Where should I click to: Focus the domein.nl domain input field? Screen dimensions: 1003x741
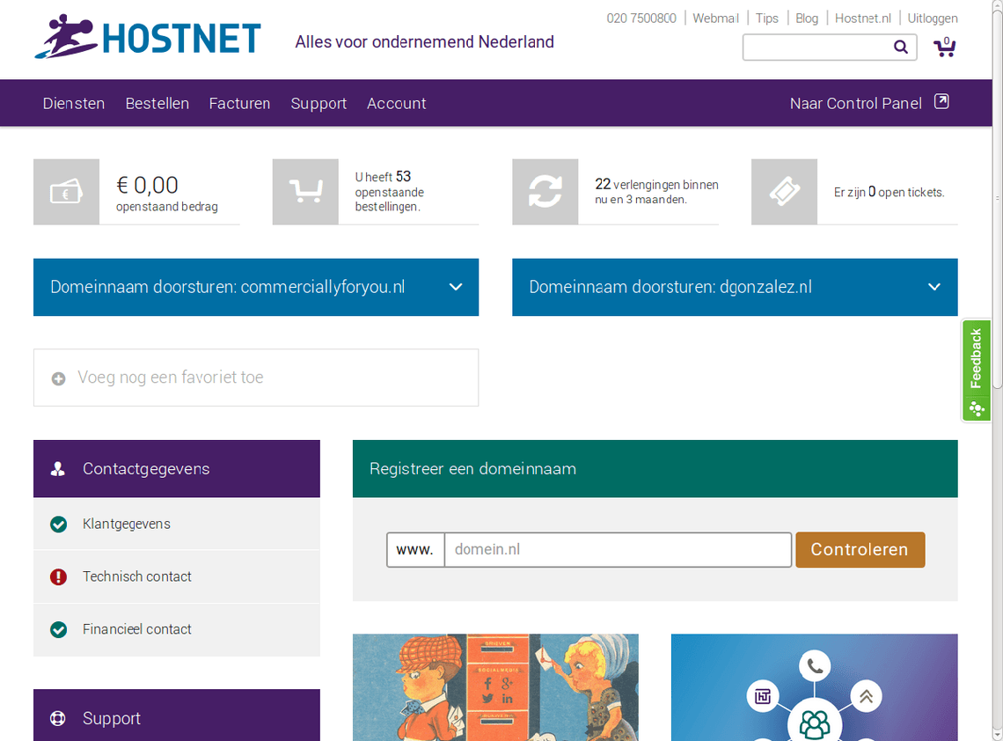coord(618,550)
